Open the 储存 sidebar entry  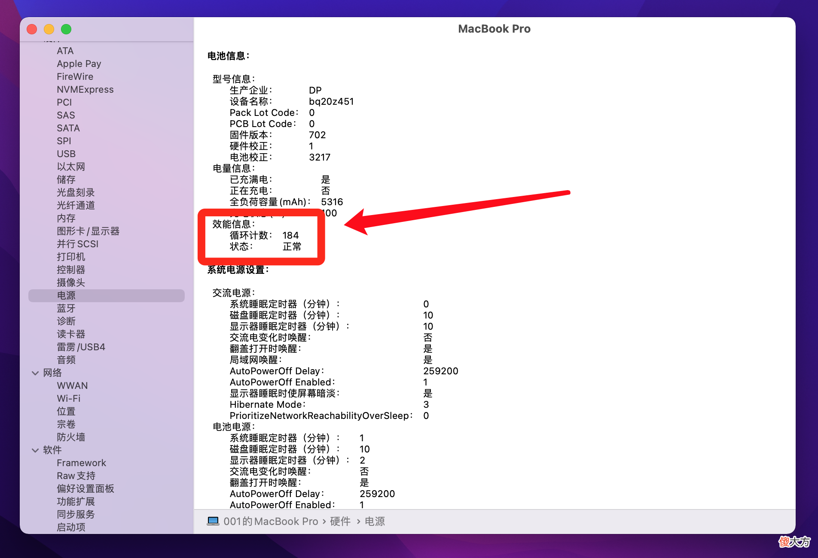[66, 179]
